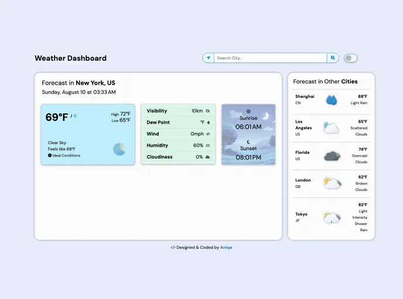Viewport: 403px width, 299px height.
Task: Click the search magnifier button
Action: (333, 58)
